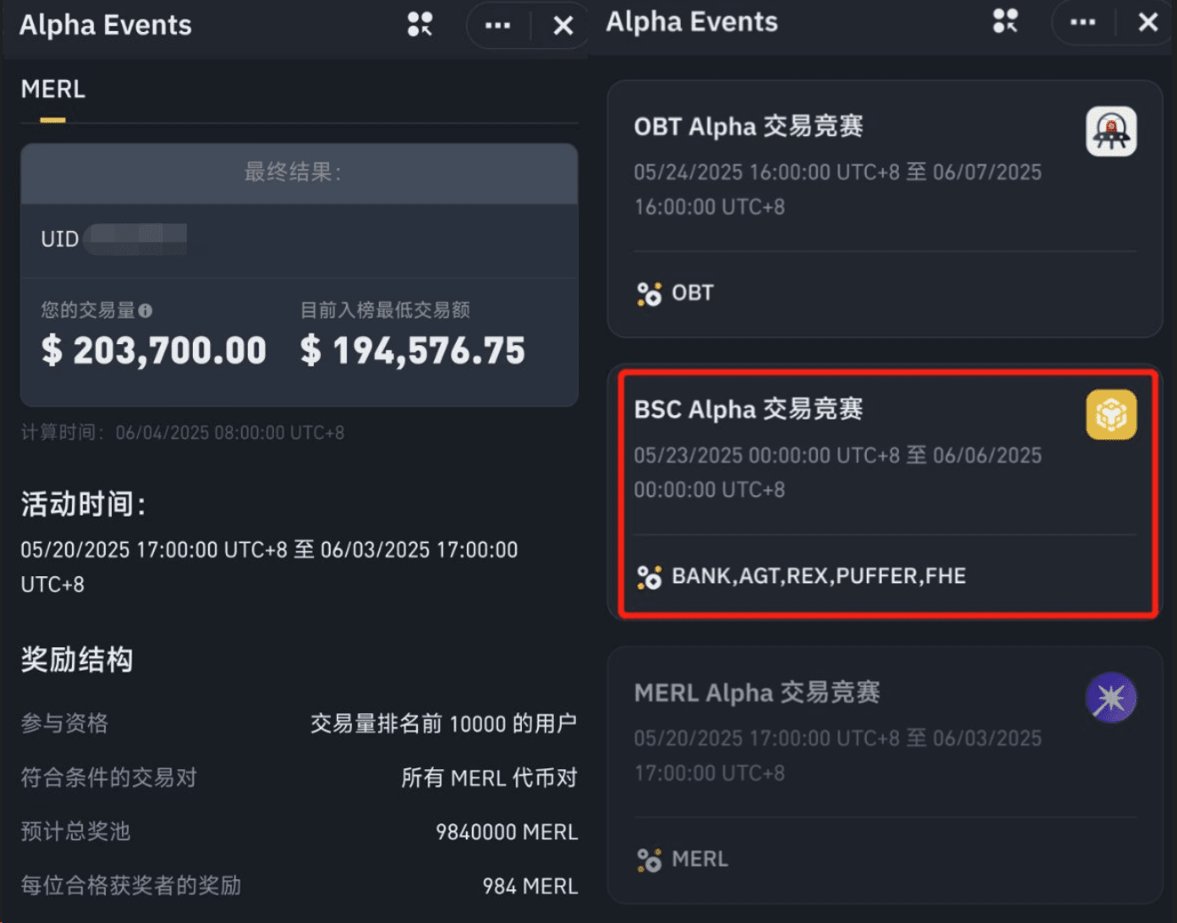Click the info icon next to 您的交易量
This screenshot has width=1177, height=923.
(x=145, y=310)
